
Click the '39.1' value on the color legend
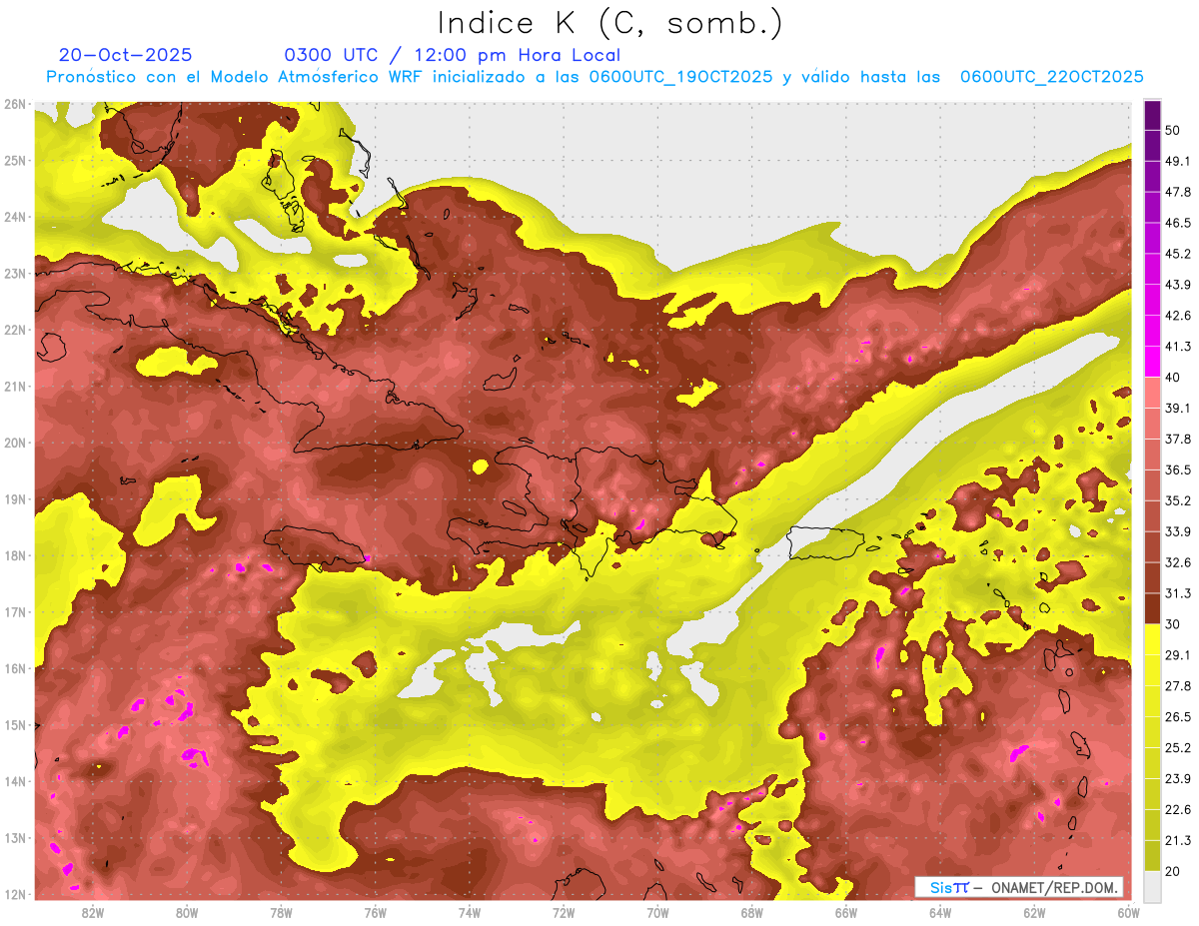(x=1178, y=408)
